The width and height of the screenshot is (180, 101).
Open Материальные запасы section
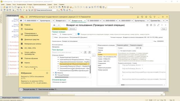(x=33, y=44)
